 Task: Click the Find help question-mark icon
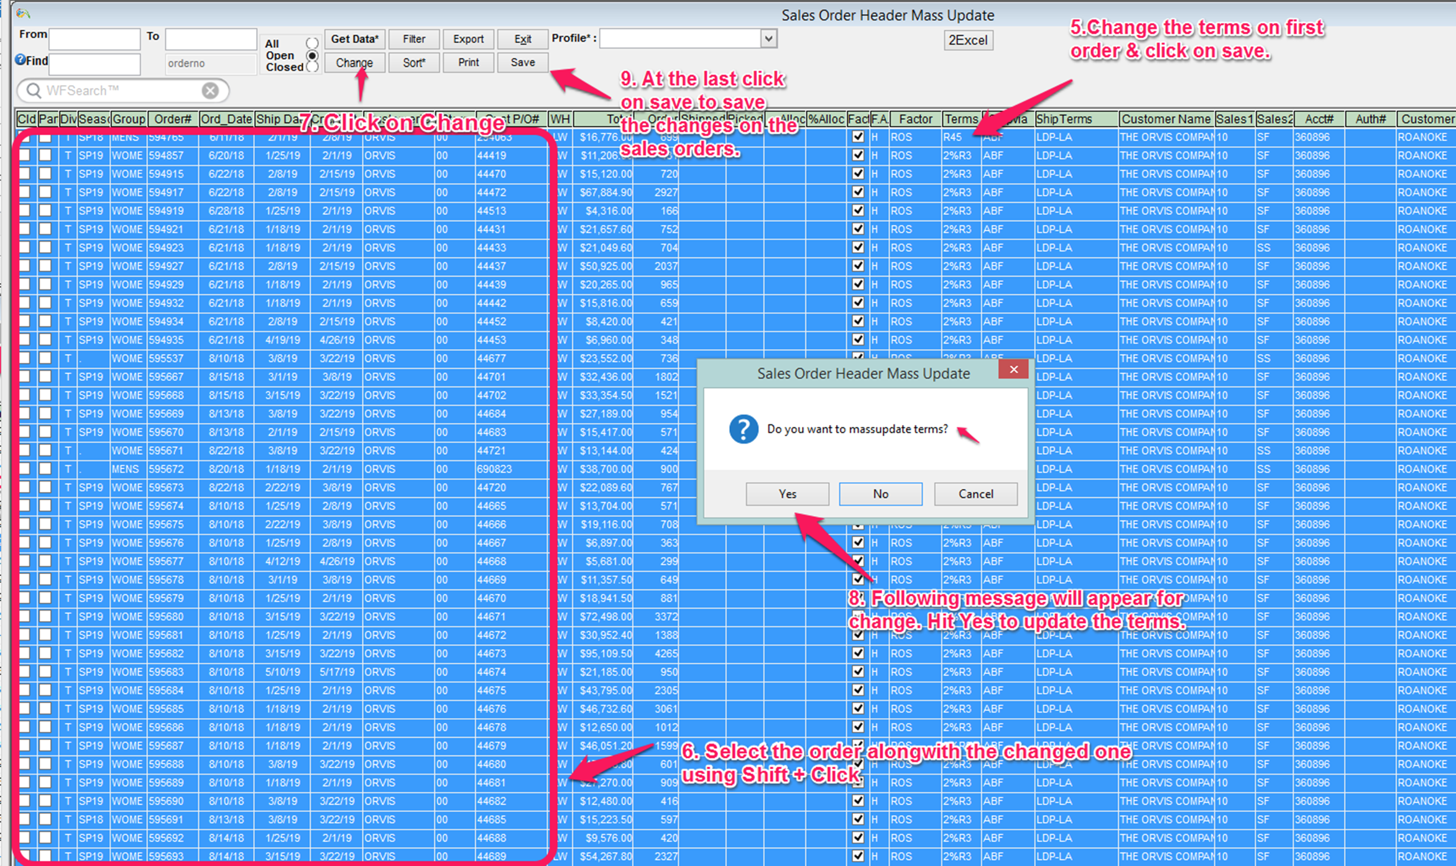20,60
